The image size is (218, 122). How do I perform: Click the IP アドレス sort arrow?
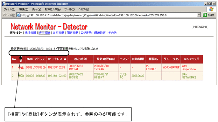[65, 59]
